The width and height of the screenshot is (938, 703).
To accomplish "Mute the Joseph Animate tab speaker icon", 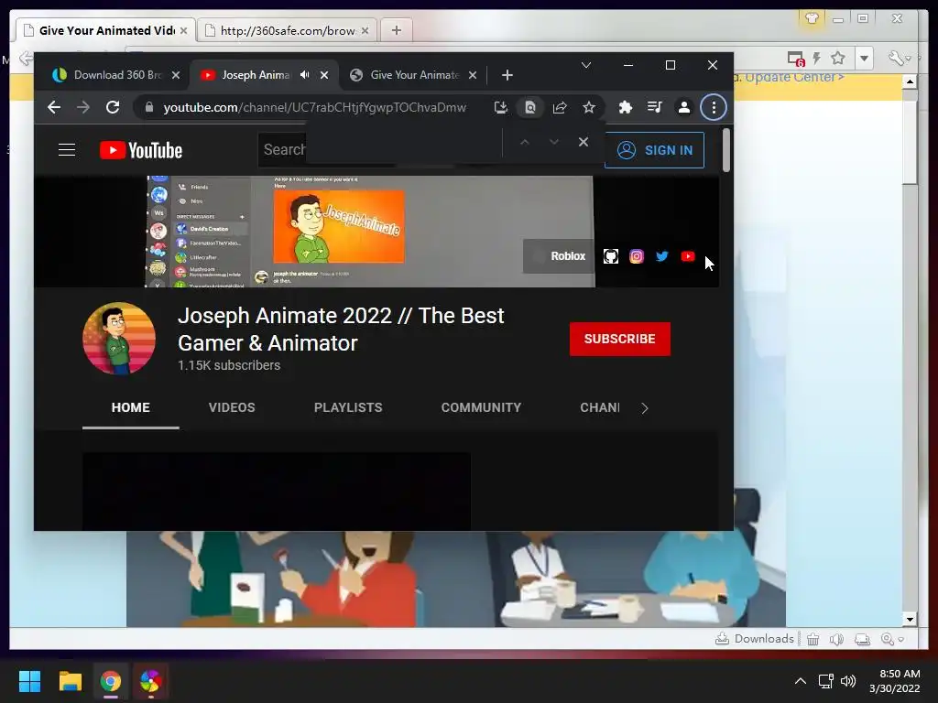I will pos(304,75).
